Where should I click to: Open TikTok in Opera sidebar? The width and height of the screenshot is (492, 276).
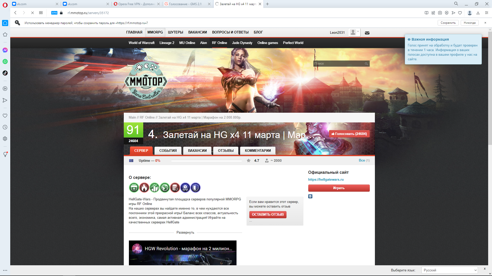(5, 73)
